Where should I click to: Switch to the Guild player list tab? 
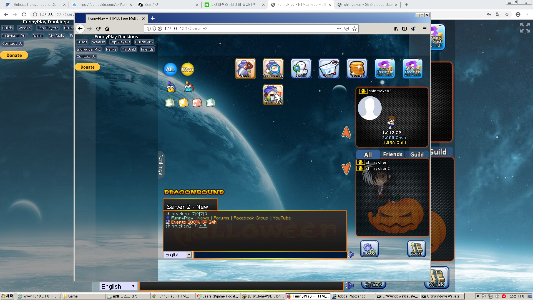point(417,154)
